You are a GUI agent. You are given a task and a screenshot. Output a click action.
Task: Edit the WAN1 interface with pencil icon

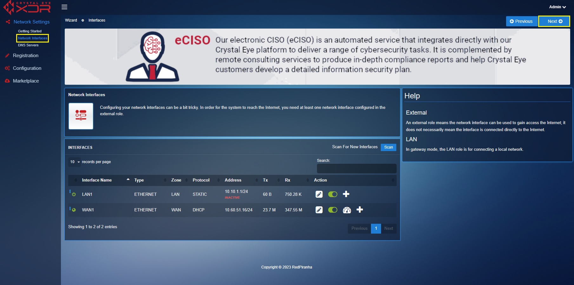pos(319,210)
